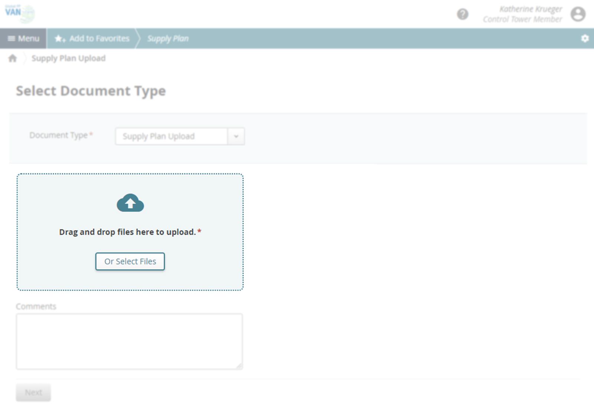Select the Supply Plan tab
Viewport: 594px width, 419px height.
pyautogui.click(x=168, y=39)
